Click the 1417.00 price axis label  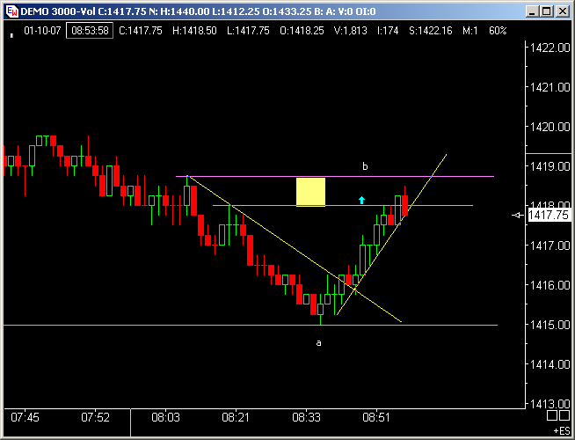click(x=550, y=246)
